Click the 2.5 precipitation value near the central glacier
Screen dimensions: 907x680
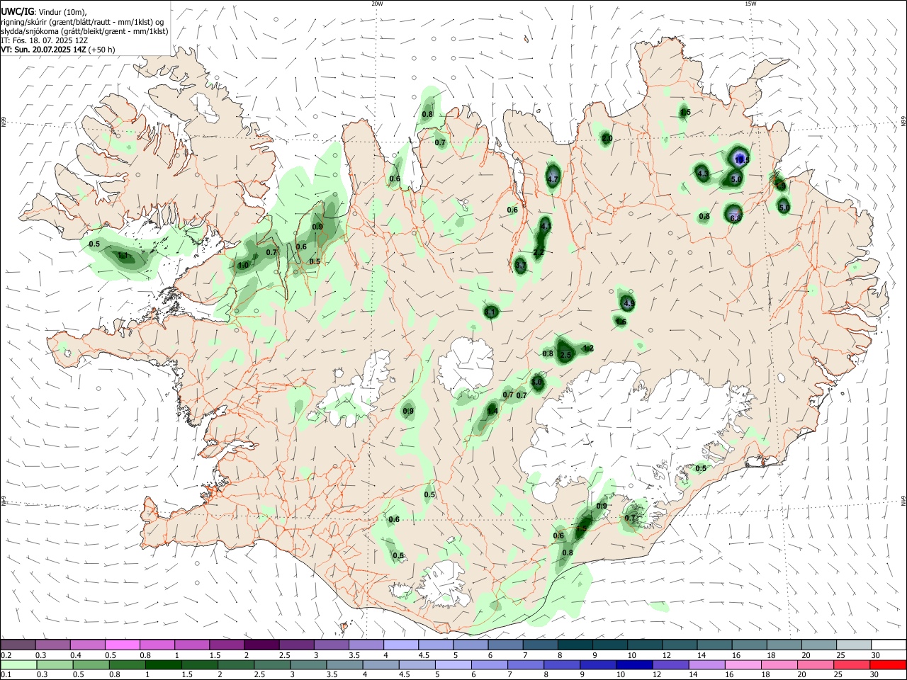point(565,355)
